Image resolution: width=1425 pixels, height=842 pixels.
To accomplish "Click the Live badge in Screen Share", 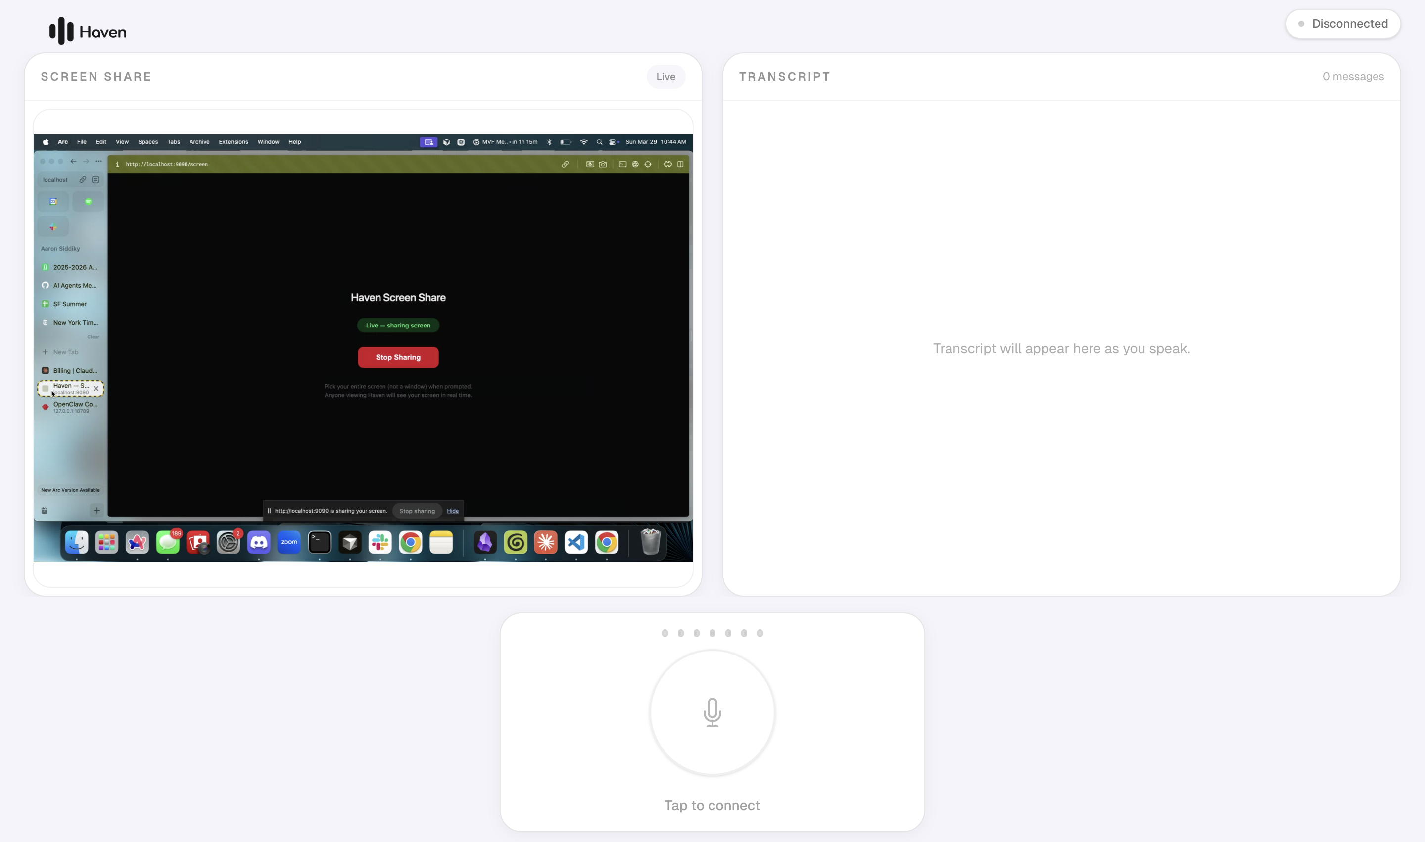I will coord(665,77).
